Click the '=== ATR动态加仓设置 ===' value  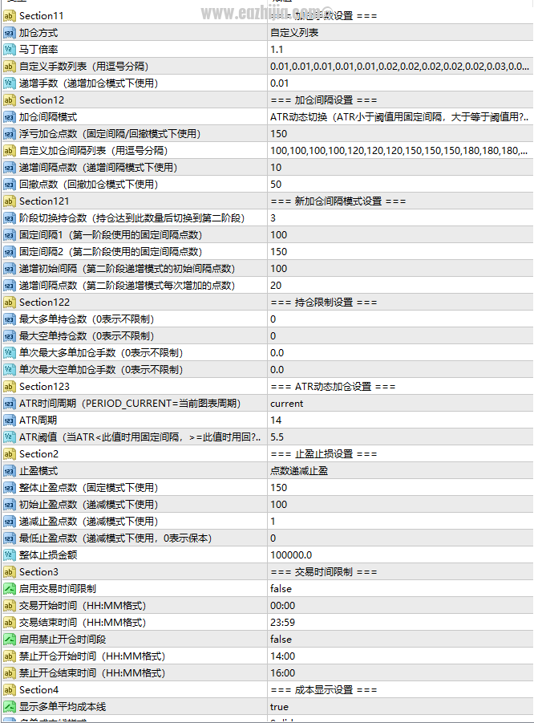(x=333, y=387)
